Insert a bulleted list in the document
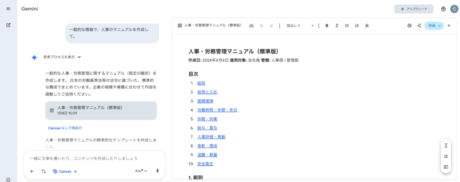Screen dimensions: 460x182 347,25
